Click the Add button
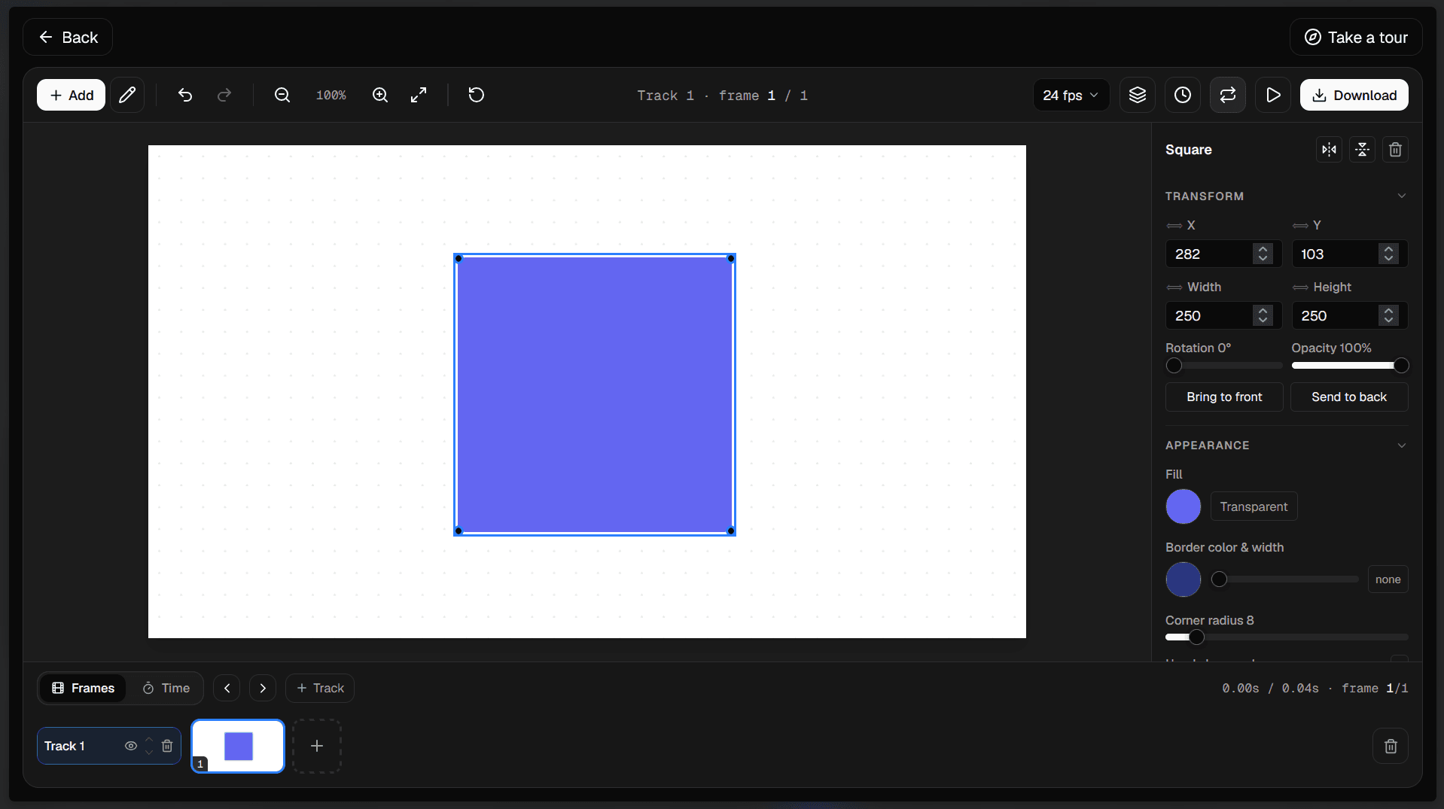Screen dimensions: 1444x809 coord(72,95)
